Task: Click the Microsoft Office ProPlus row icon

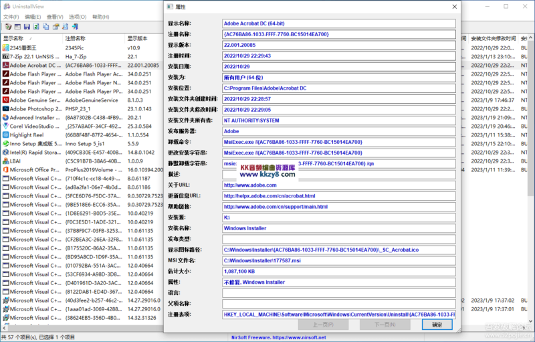Action: (x=6, y=169)
